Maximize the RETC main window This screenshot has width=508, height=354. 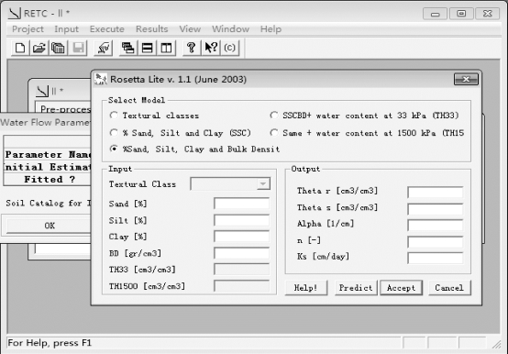[461, 14]
